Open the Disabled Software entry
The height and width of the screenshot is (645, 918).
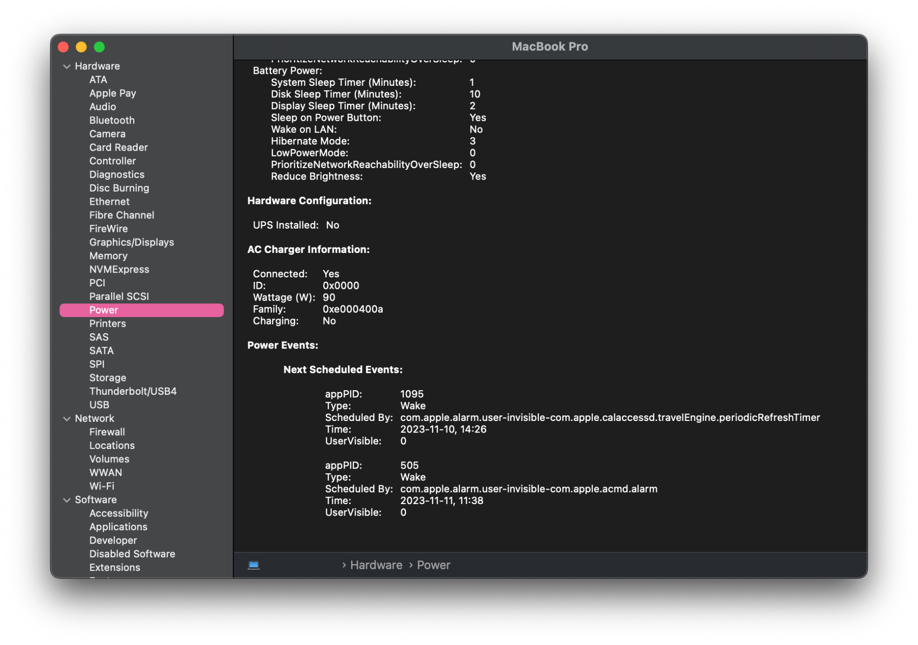(x=132, y=554)
